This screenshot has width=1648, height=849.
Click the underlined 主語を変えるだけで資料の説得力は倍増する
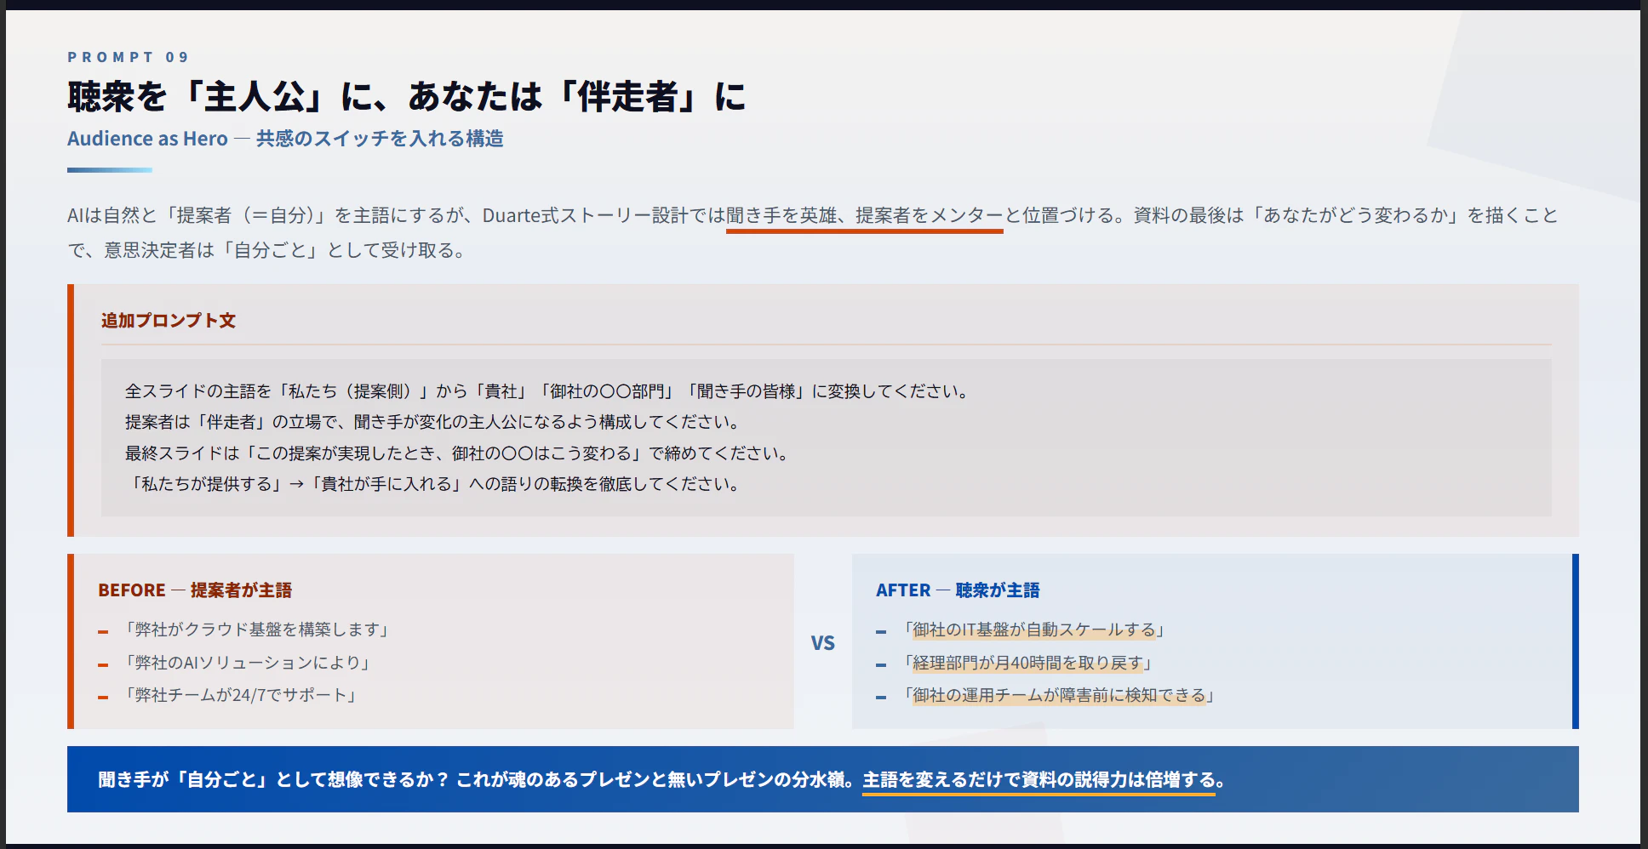point(1039,779)
